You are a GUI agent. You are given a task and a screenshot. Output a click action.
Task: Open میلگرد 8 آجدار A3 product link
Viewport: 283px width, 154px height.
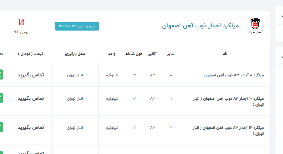tap(234, 75)
